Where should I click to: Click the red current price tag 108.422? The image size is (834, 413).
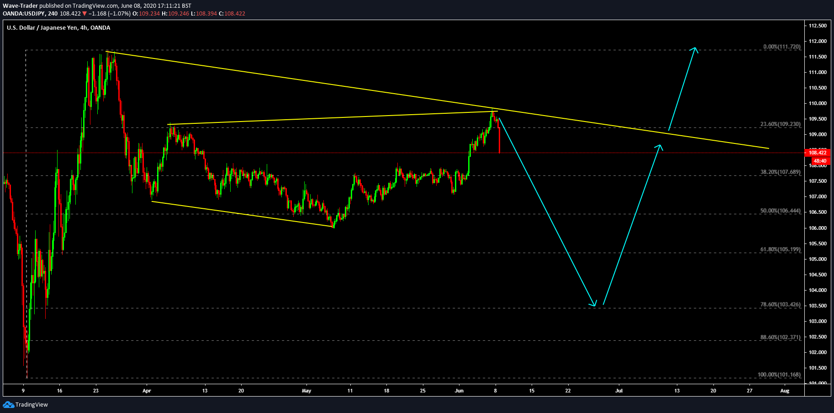pos(818,153)
